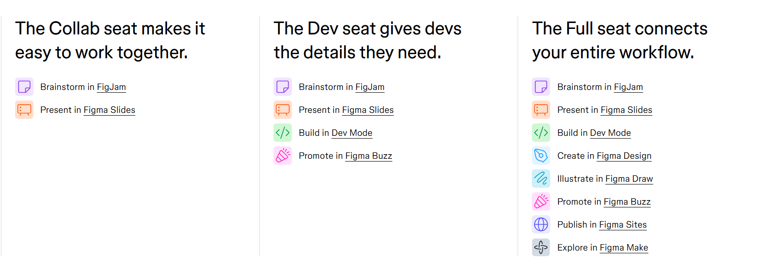The image size is (770, 279).
Task: Click the Figma Slides presentation icon in the Full seat list
Action: 541,110
